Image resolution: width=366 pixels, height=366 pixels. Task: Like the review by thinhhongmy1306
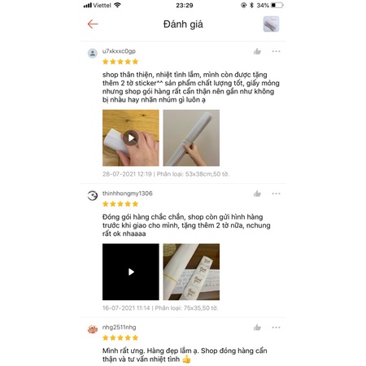[257, 194]
